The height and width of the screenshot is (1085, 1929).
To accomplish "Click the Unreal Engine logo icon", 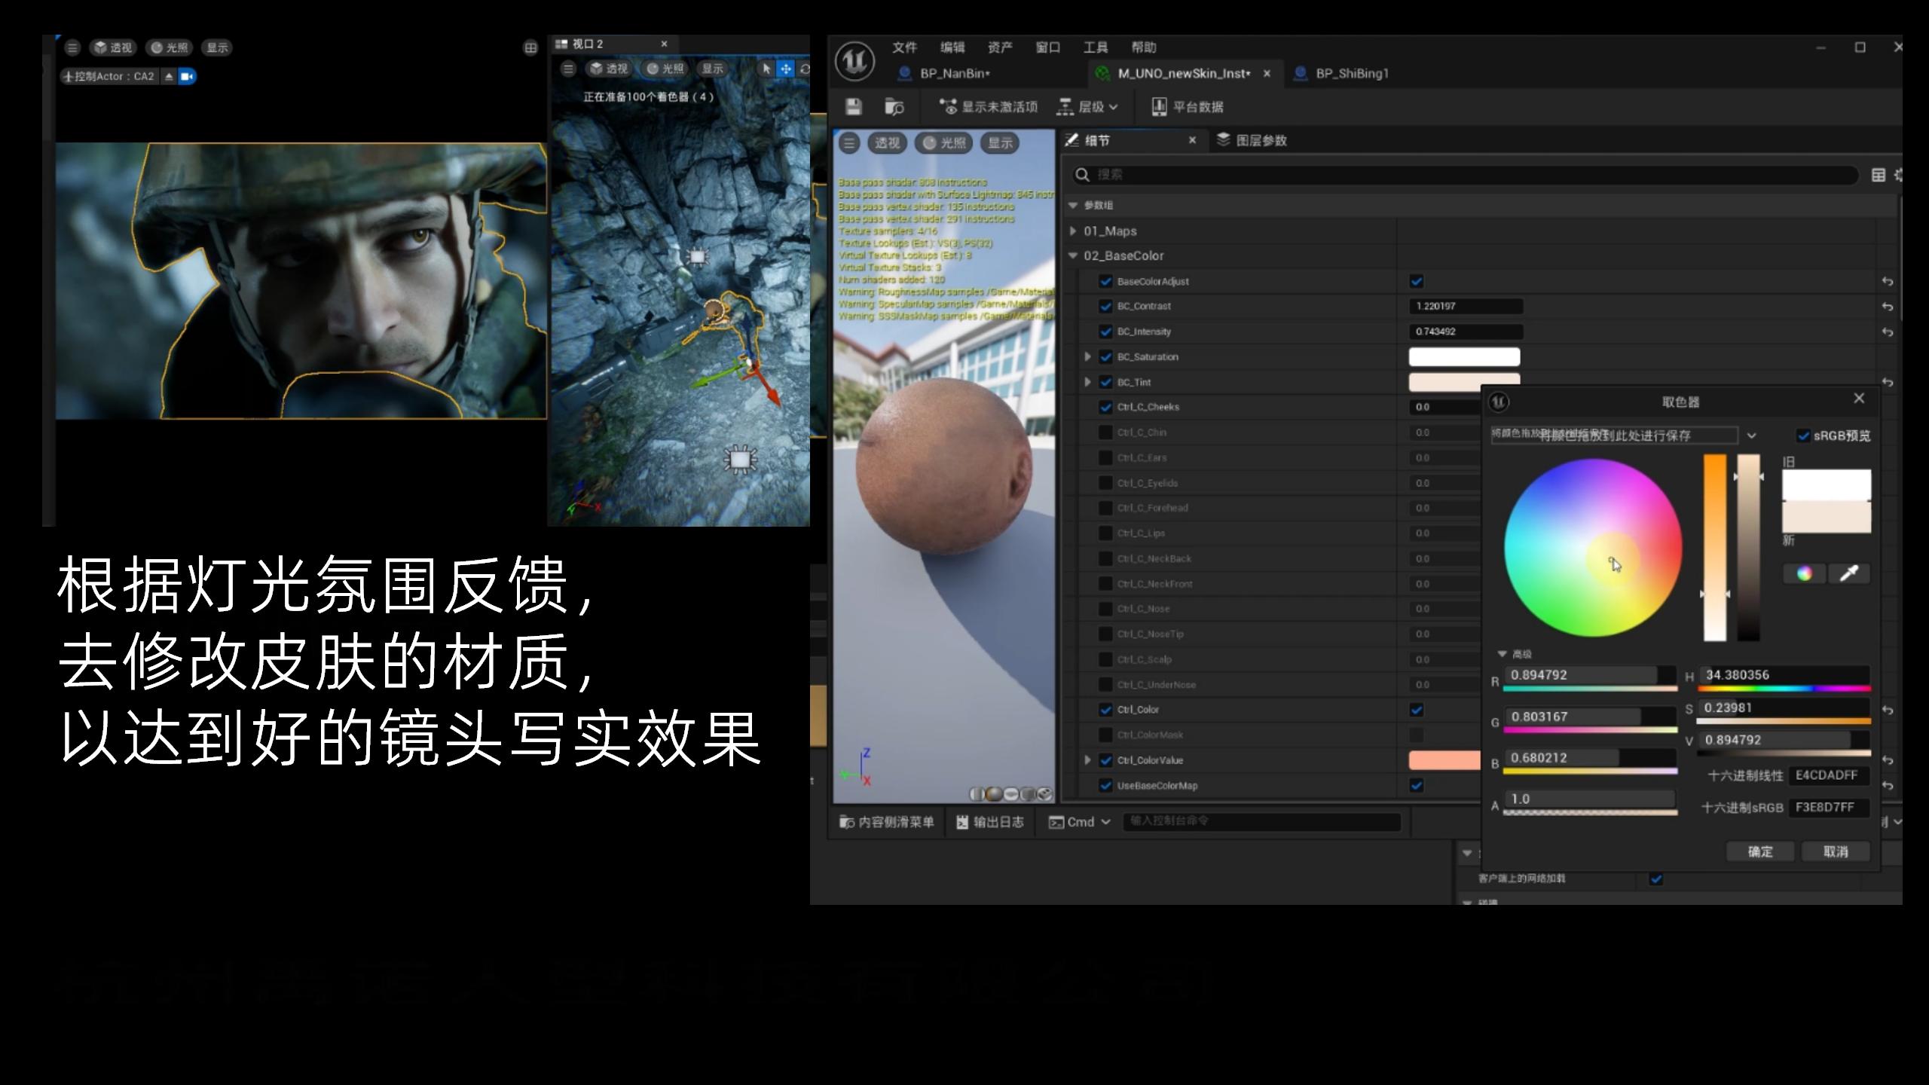I will click(x=854, y=61).
